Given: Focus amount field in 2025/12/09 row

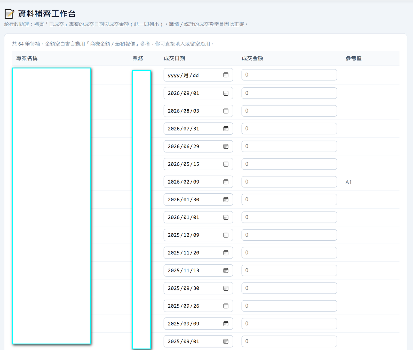Looking at the screenshot, I should pos(289,235).
